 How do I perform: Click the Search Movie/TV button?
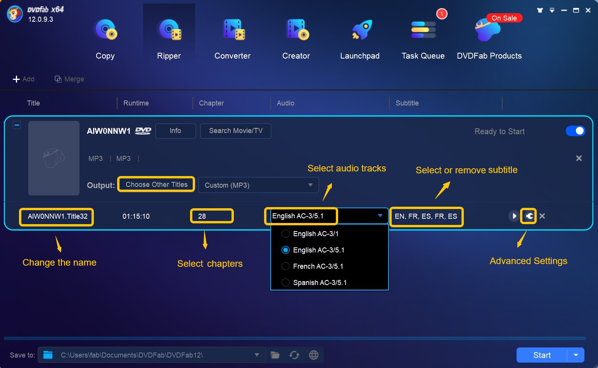[x=236, y=131]
